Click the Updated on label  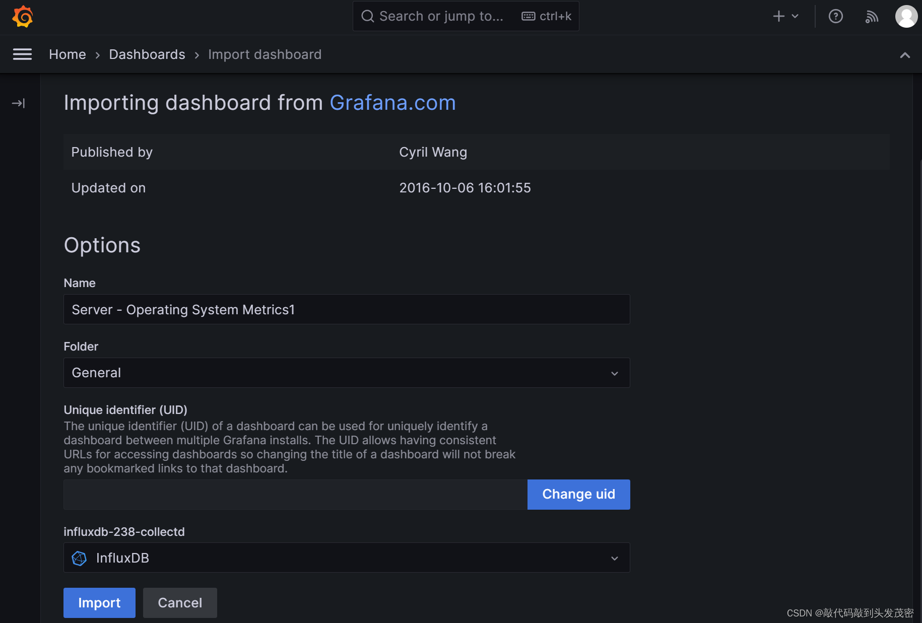[x=108, y=188]
